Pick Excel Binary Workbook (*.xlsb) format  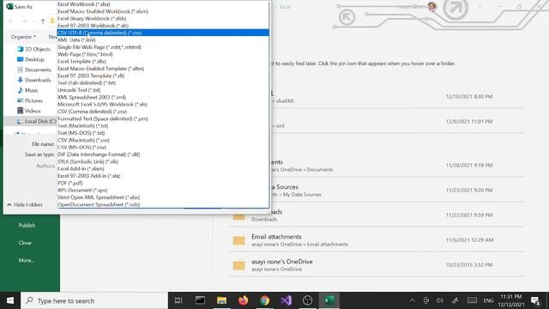click(163, 19)
